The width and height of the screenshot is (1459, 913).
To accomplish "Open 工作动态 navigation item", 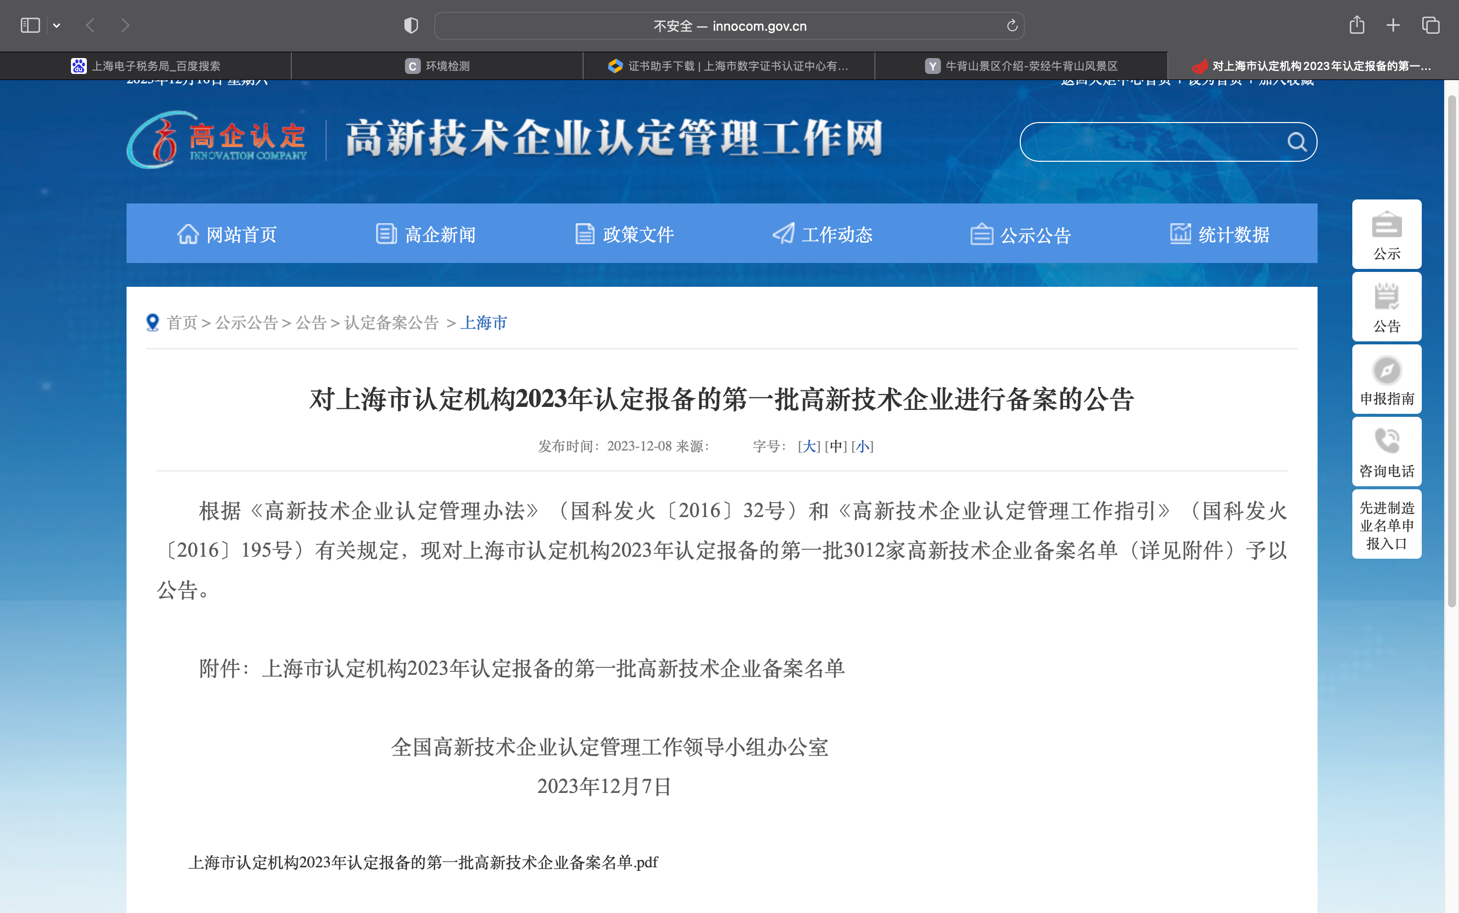I will point(822,234).
